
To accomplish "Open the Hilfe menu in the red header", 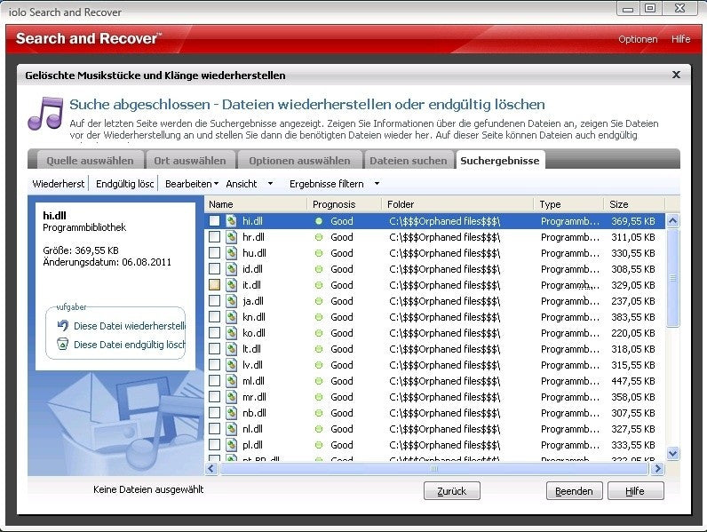I will (x=680, y=39).
